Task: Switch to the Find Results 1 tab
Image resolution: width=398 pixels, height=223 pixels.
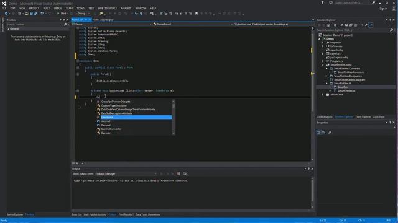Action: 126,215
